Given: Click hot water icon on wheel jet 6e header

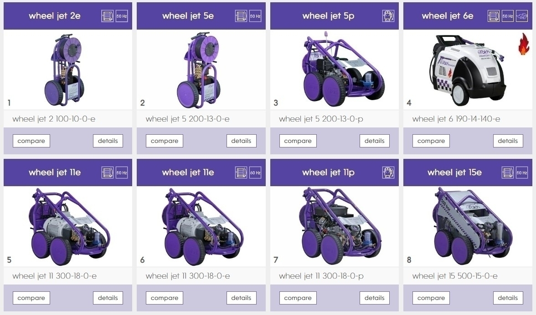Looking at the screenshot, I should click(521, 16).
